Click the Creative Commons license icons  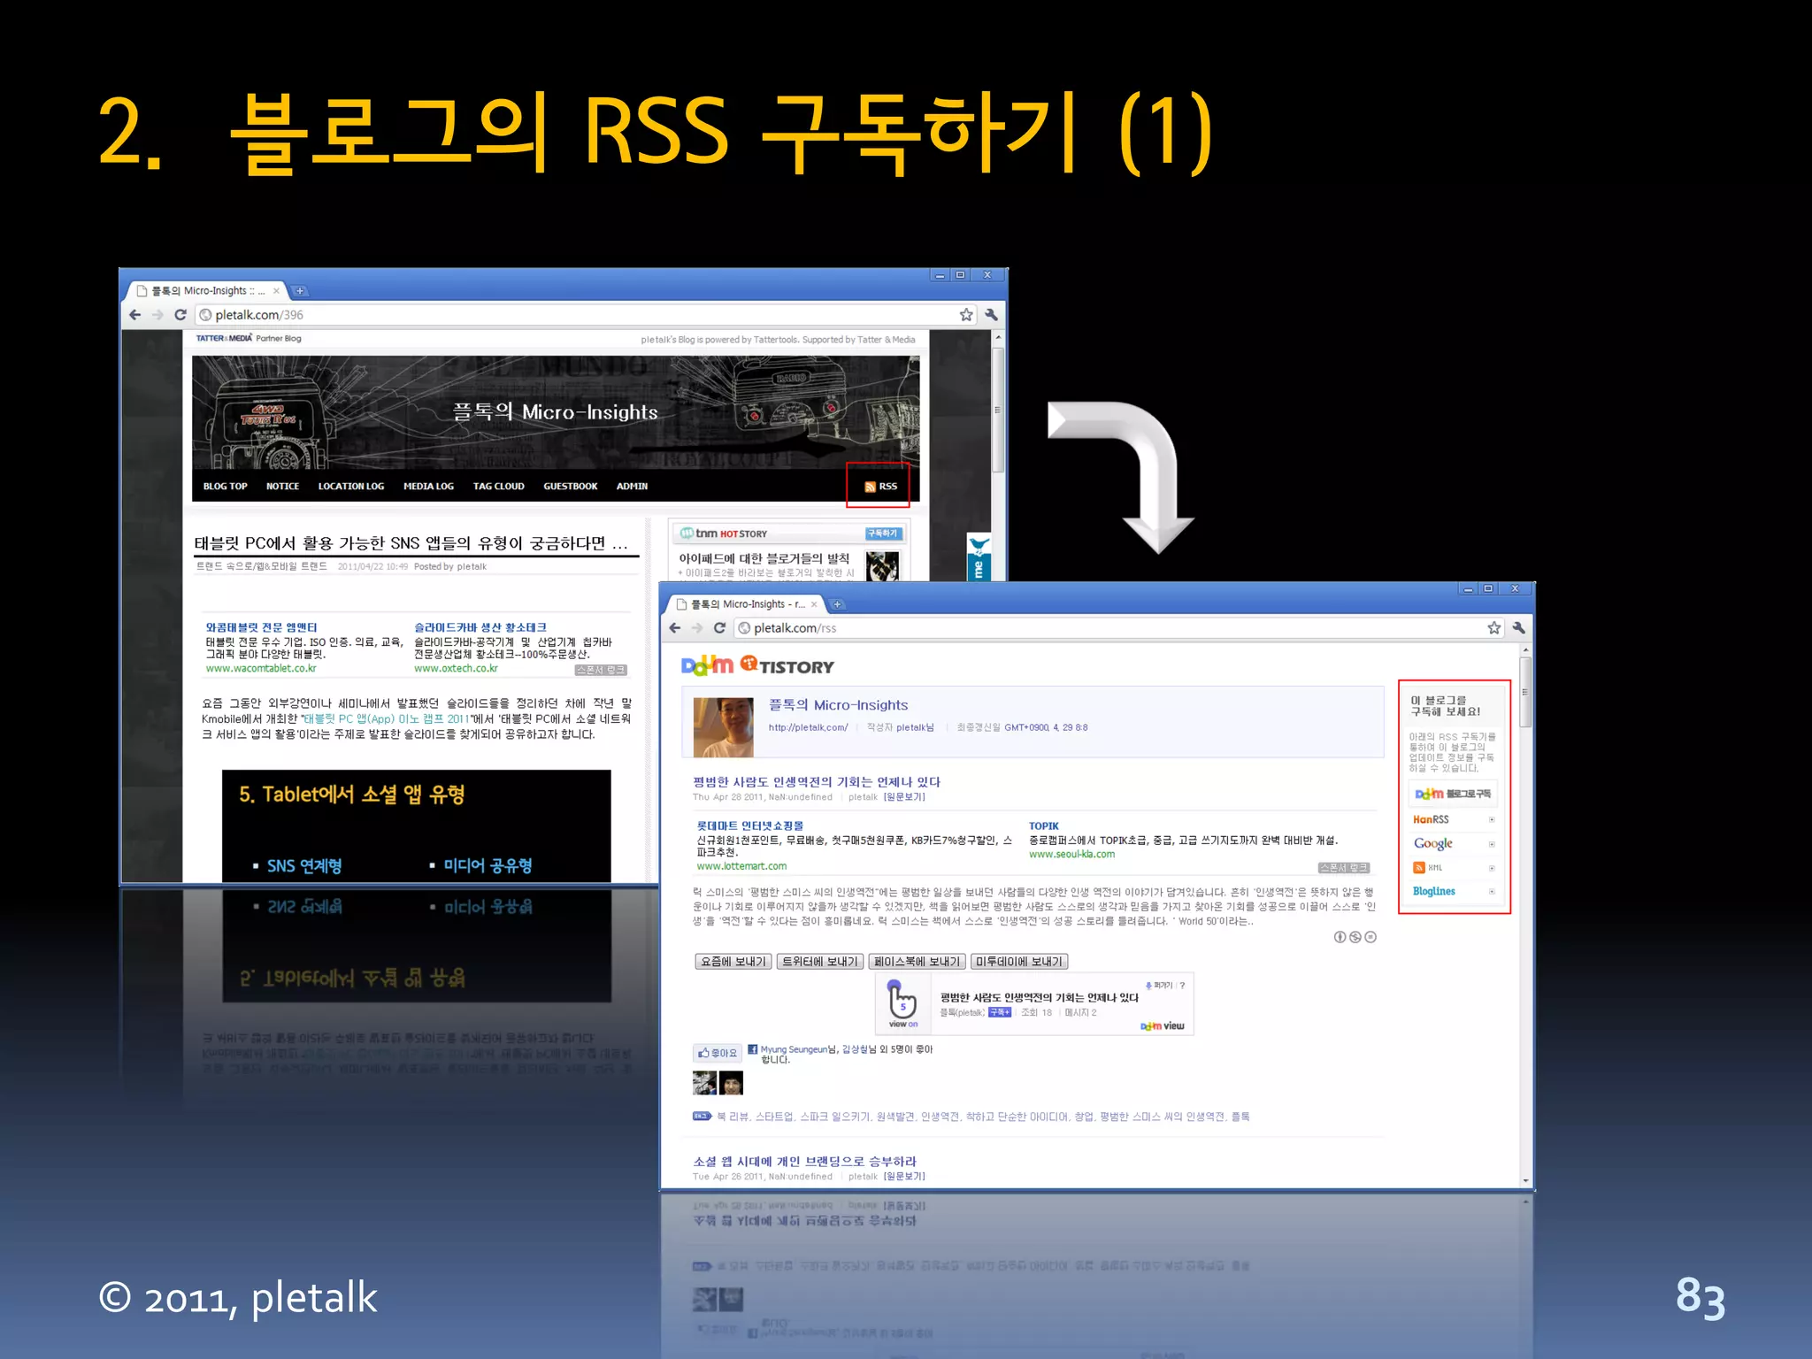click(1355, 937)
